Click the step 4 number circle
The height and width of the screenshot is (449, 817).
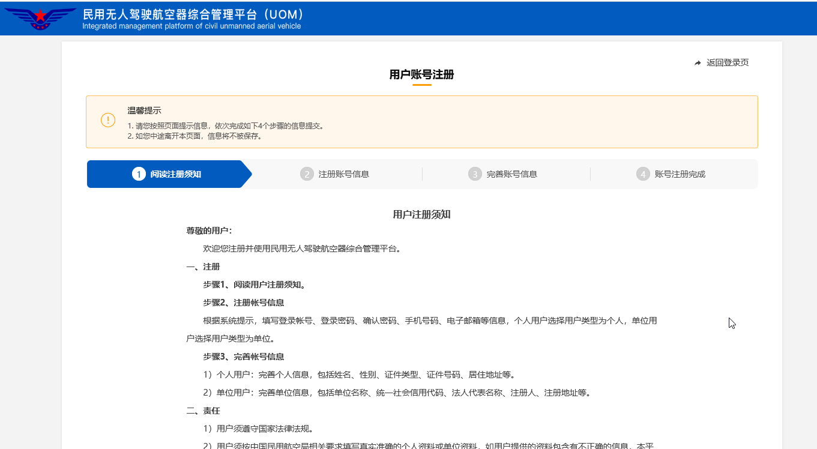pyautogui.click(x=643, y=174)
